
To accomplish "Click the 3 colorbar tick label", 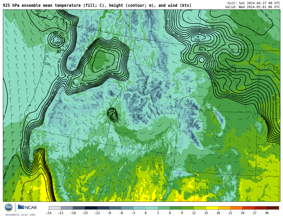I will [x=158, y=213].
